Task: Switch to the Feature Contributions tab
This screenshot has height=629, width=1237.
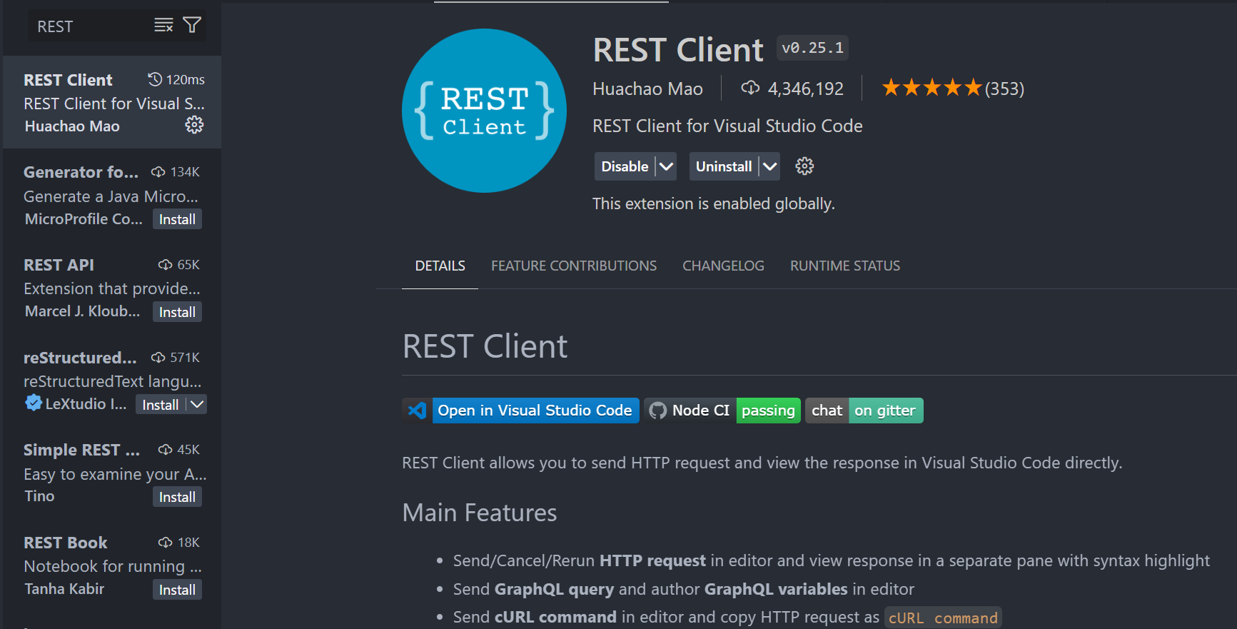Action: pyautogui.click(x=573, y=266)
